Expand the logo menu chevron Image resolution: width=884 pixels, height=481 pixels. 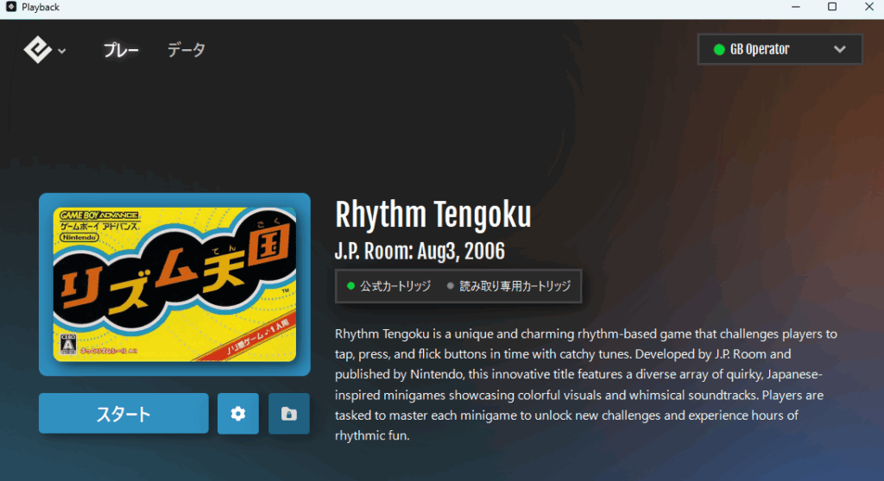(62, 51)
